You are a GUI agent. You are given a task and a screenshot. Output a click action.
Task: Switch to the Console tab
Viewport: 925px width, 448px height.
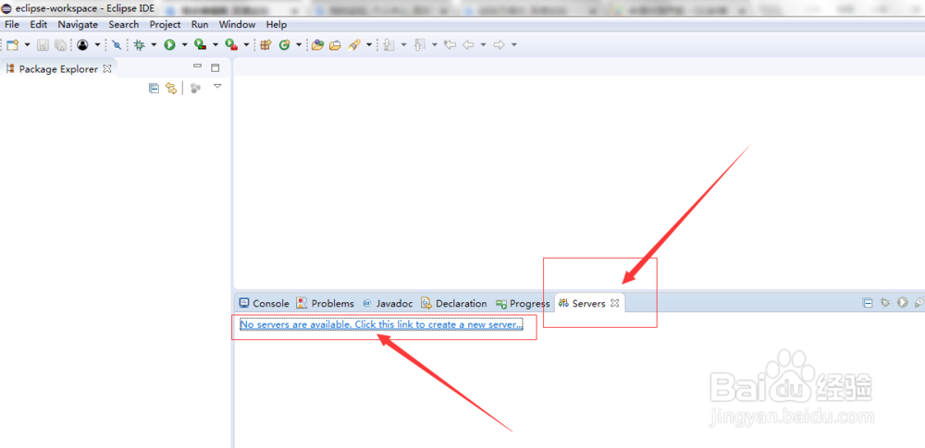point(264,304)
